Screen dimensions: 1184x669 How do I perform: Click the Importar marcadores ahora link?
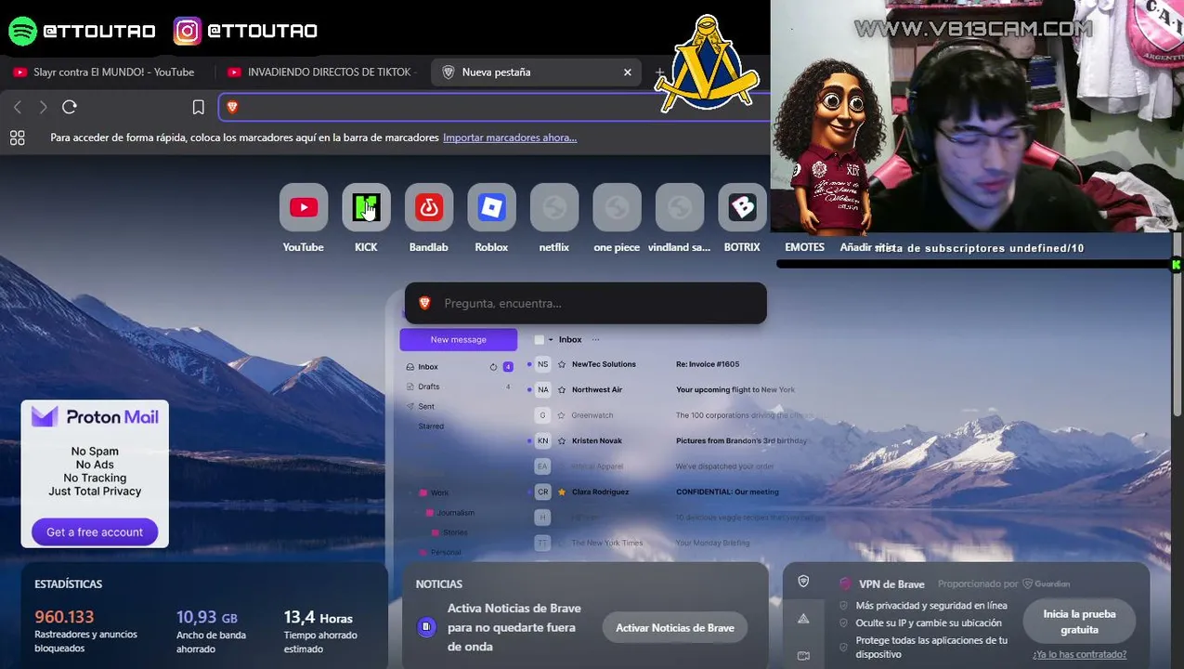click(510, 138)
